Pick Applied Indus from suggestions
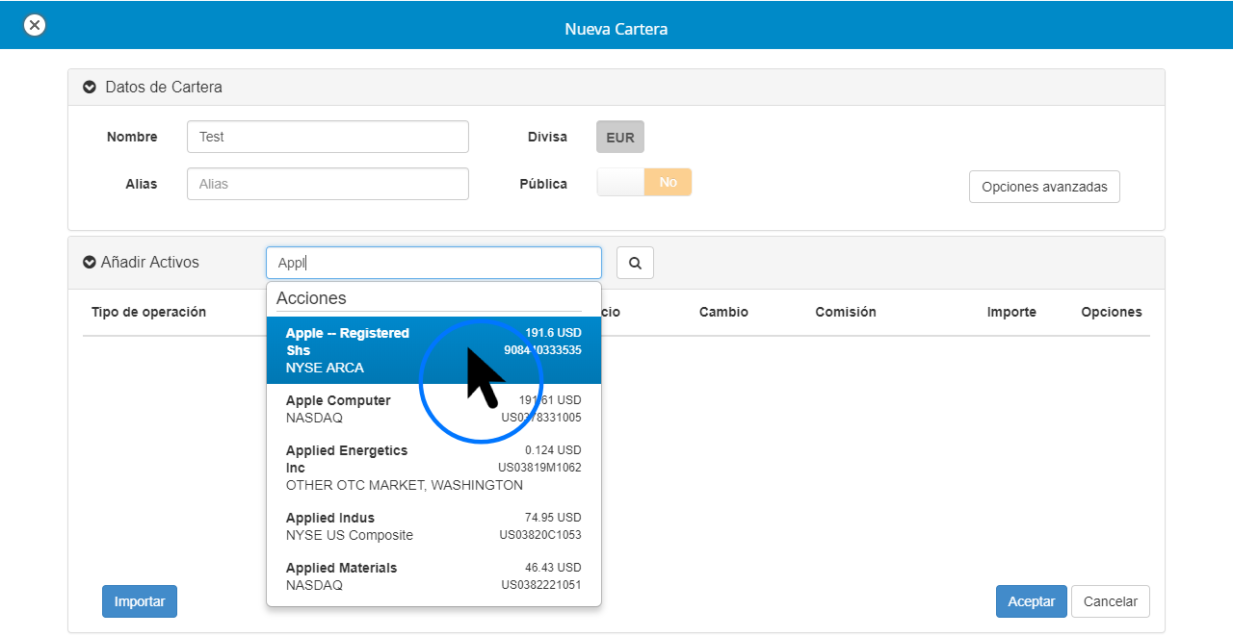 click(433, 526)
